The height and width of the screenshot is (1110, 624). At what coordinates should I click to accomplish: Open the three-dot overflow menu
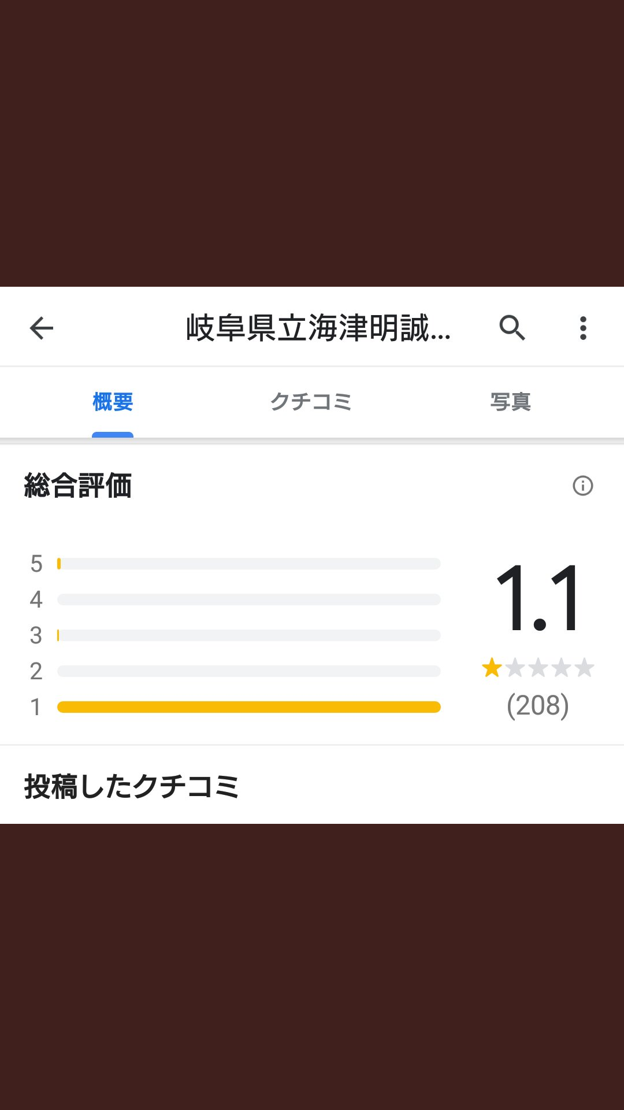coord(583,328)
